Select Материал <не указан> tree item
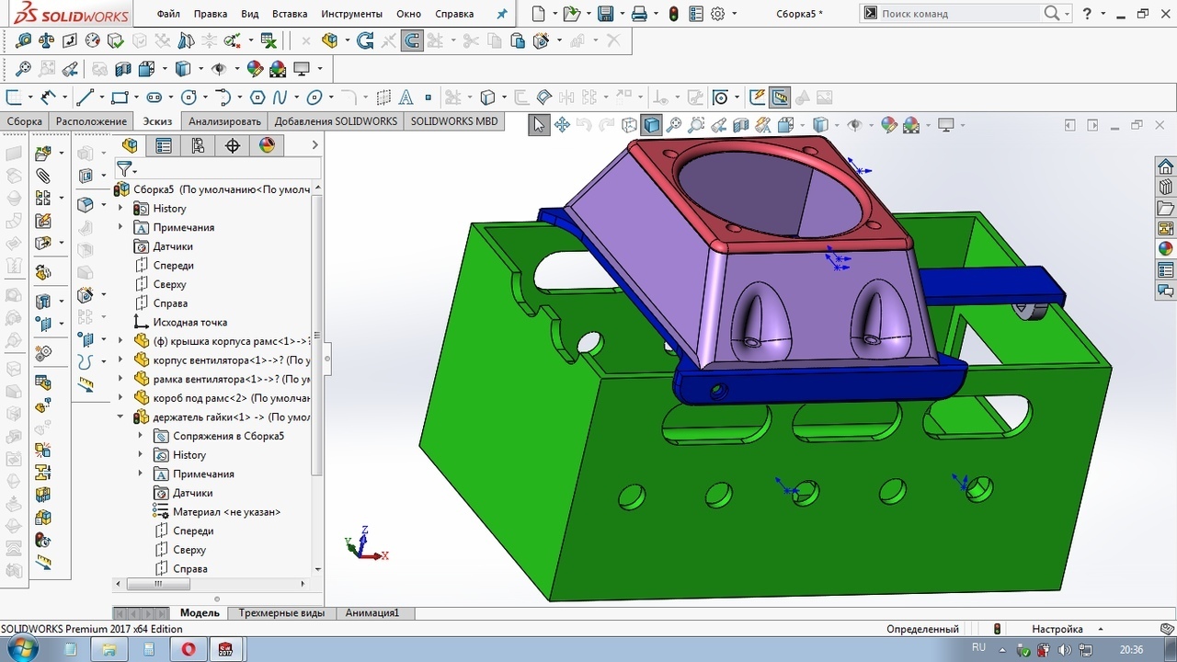 click(217, 512)
